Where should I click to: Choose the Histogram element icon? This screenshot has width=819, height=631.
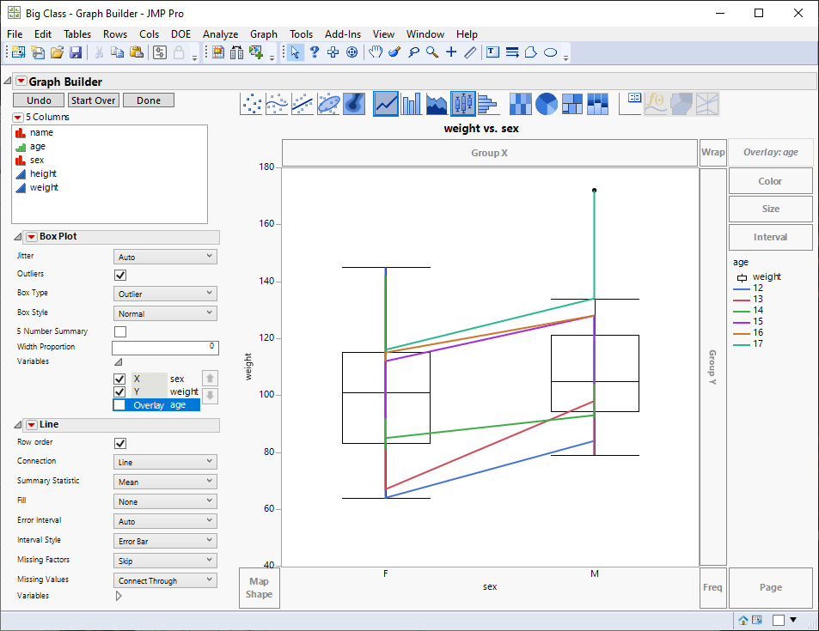(x=489, y=104)
